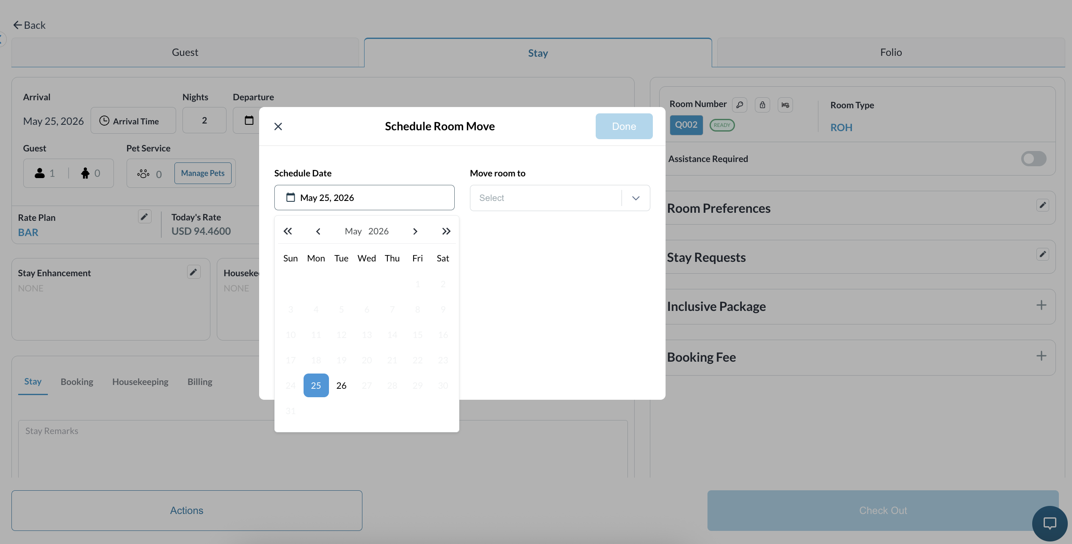Click the lock icon beside Room Number
The height and width of the screenshot is (544, 1072).
pyautogui.click(x=763, y=105)
